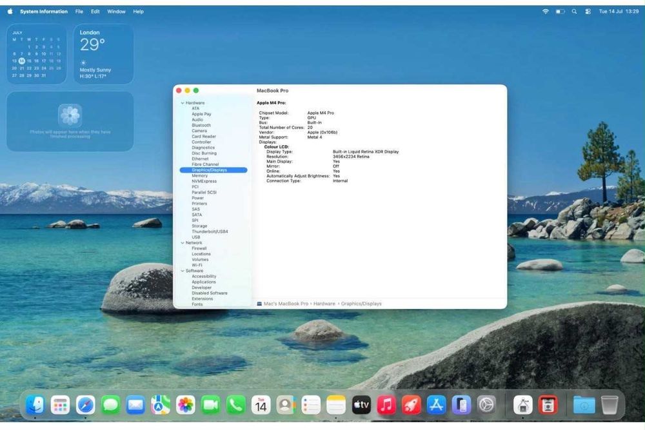Select Applications under Software
645x430 pixels.
coord(204,282)
